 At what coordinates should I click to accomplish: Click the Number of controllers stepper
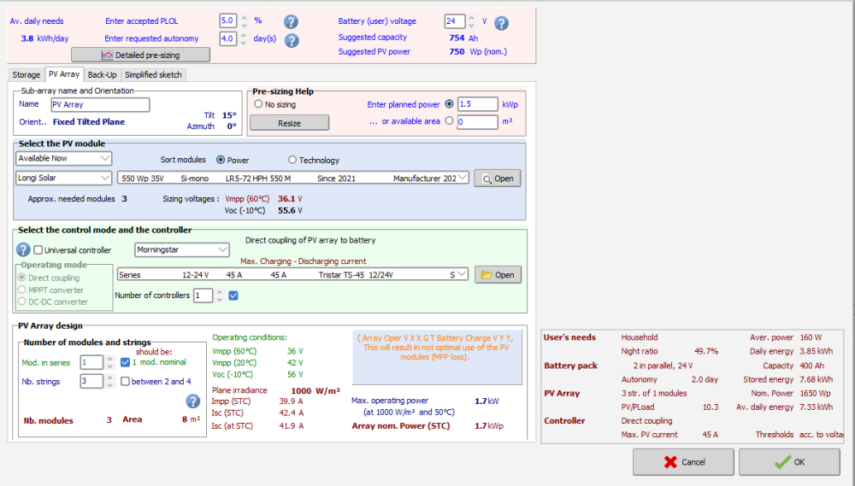coord(219,296)
